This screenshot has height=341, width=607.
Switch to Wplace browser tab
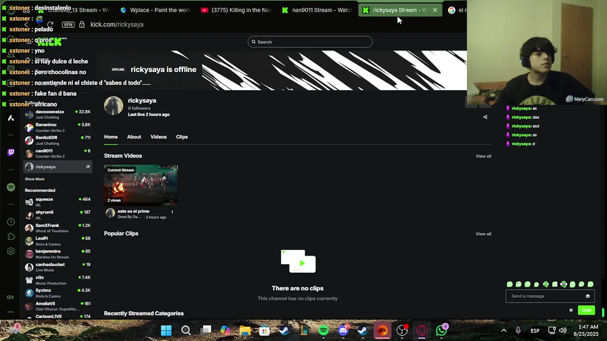155,10
